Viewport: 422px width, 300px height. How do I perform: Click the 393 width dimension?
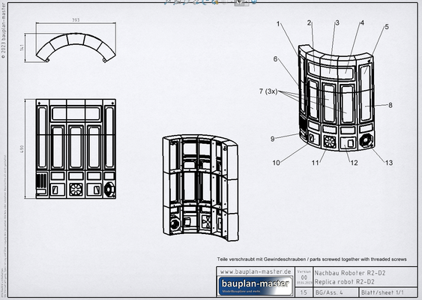coord(76,20)
